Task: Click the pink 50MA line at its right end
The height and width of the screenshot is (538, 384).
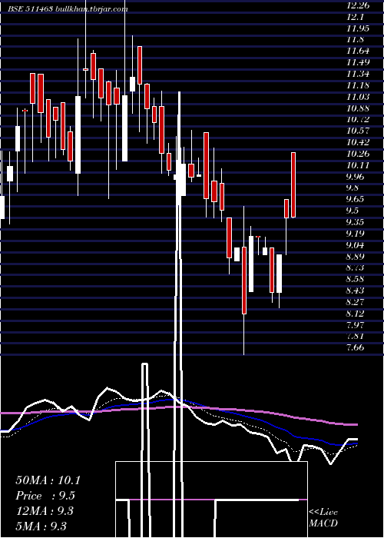Action: point(355,425)
